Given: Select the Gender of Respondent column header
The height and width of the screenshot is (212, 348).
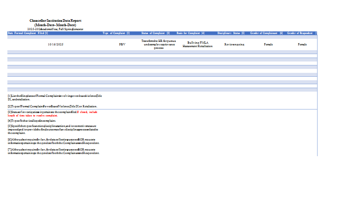Looking at the screenshot, I should coord(301,33).
